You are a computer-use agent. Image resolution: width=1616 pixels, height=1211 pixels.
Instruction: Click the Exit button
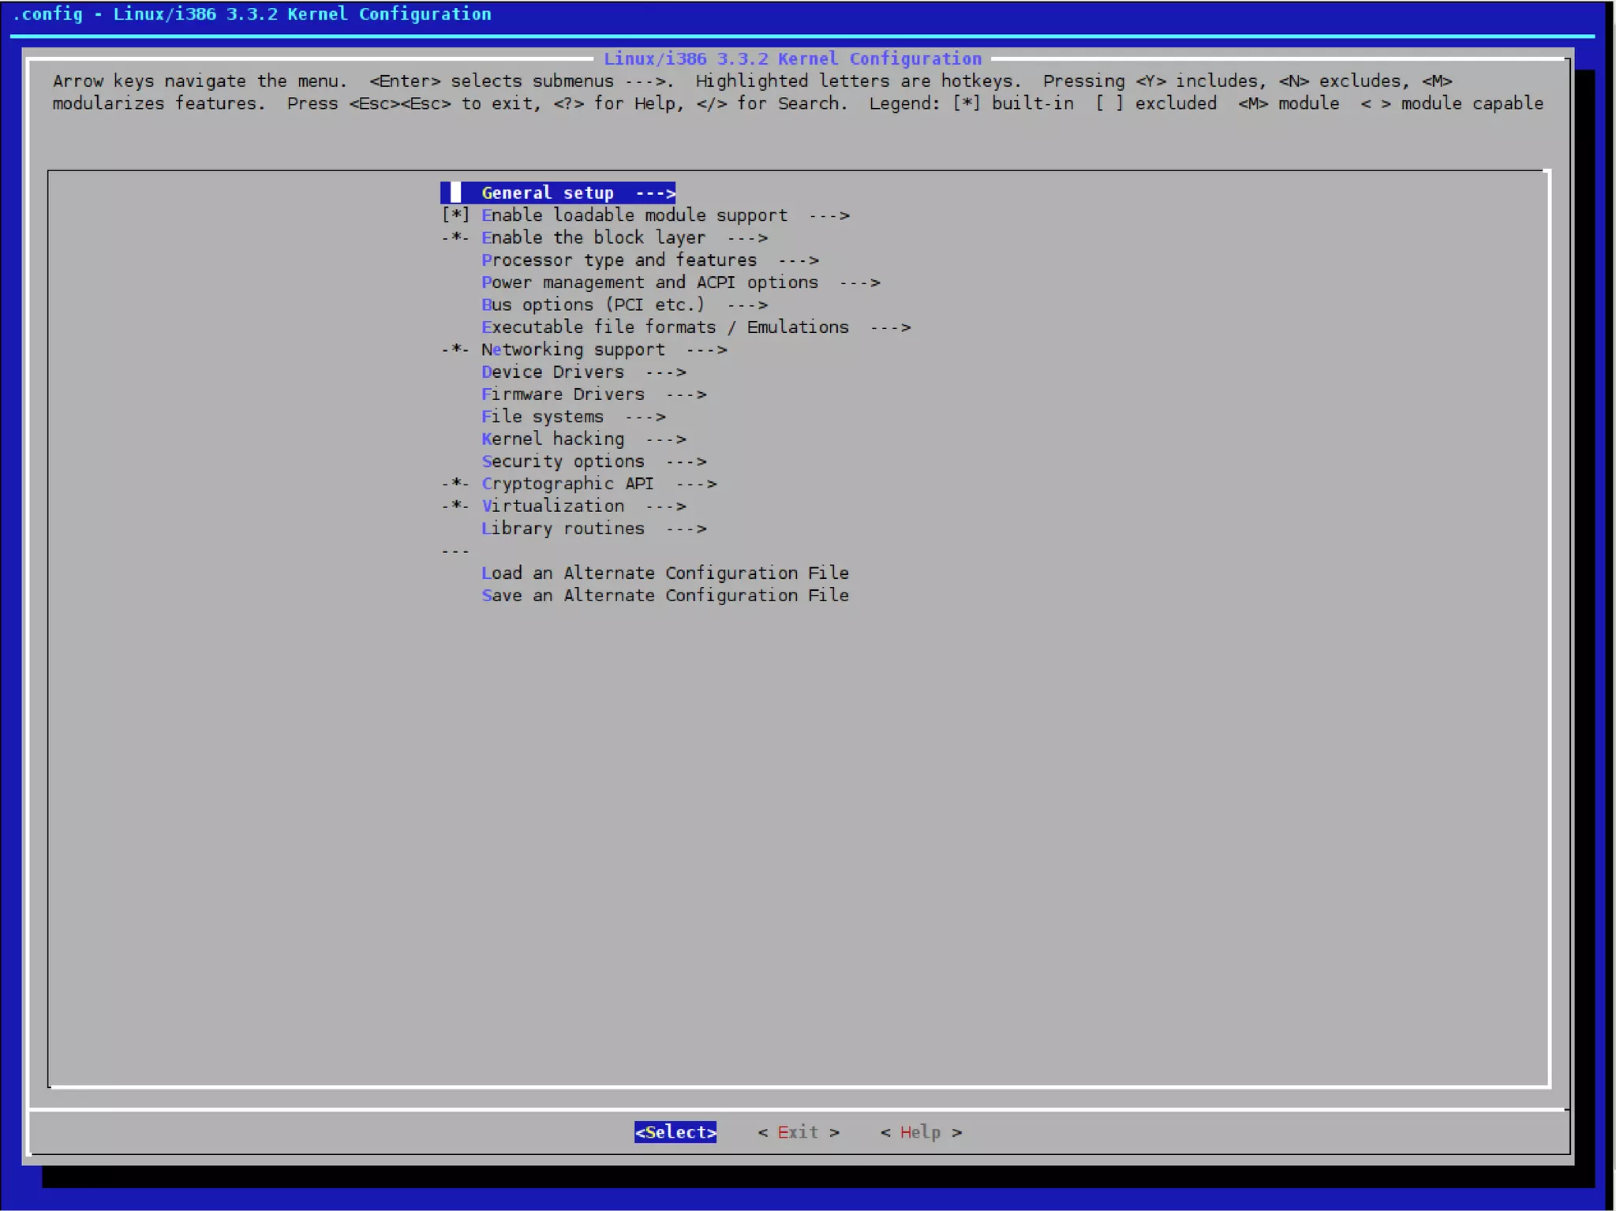pos(799,1132)
